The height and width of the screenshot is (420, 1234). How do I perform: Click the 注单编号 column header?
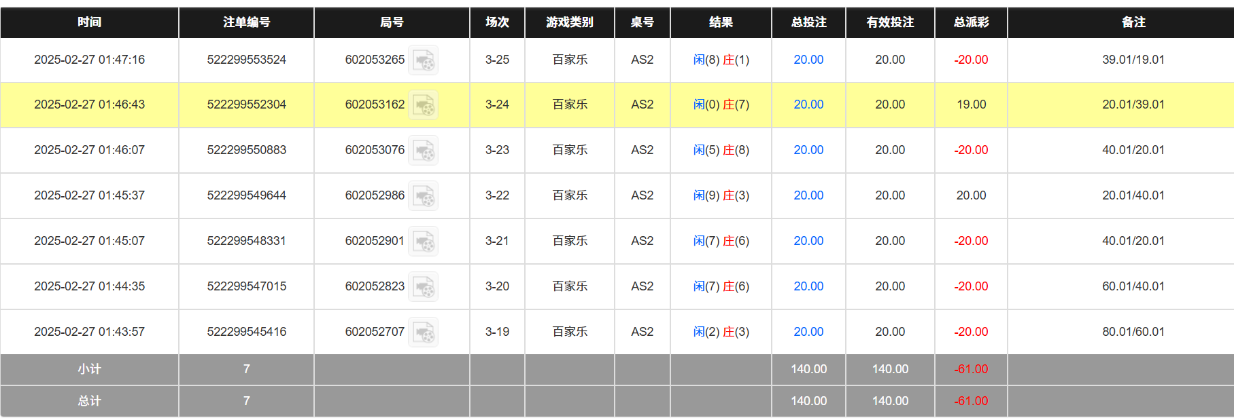246,22
